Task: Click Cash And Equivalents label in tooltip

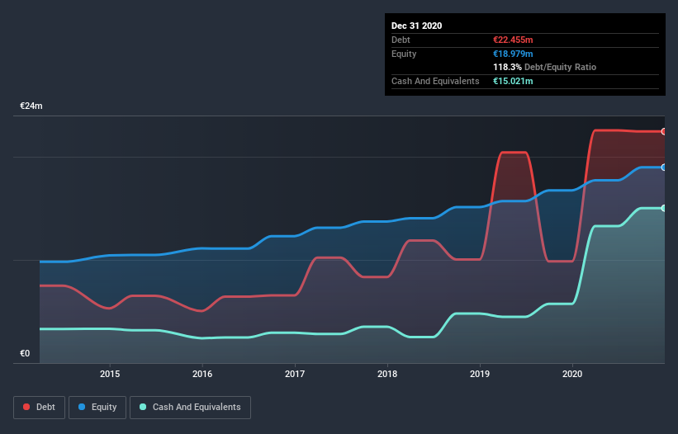Action: [435, 81]
